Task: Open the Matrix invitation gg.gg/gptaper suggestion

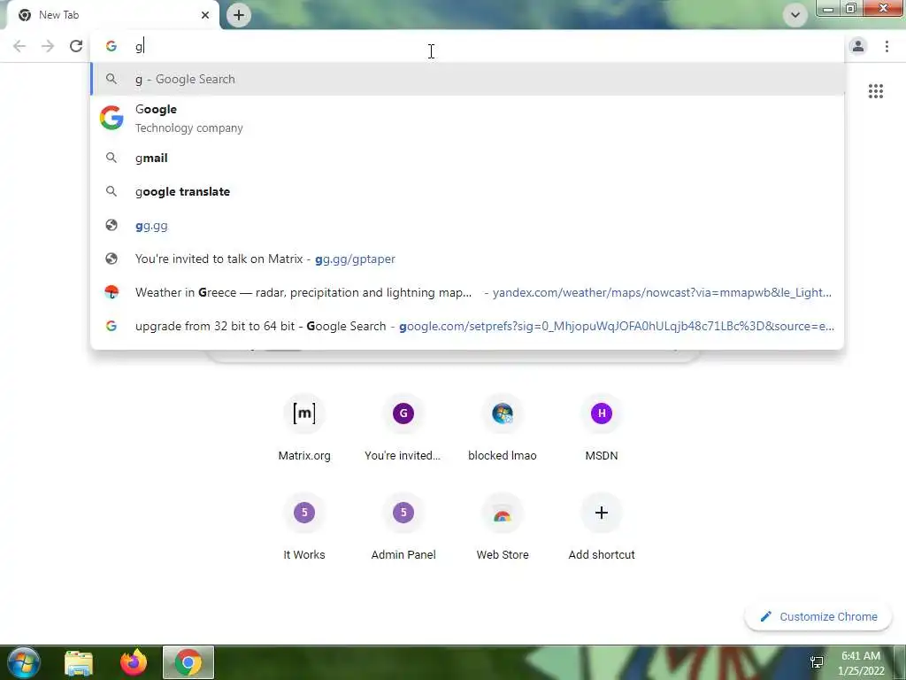Action: pyautogui.click(x=467, y=259)
